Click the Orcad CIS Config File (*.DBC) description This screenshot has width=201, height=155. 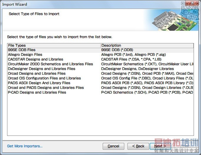coord(147,78)
